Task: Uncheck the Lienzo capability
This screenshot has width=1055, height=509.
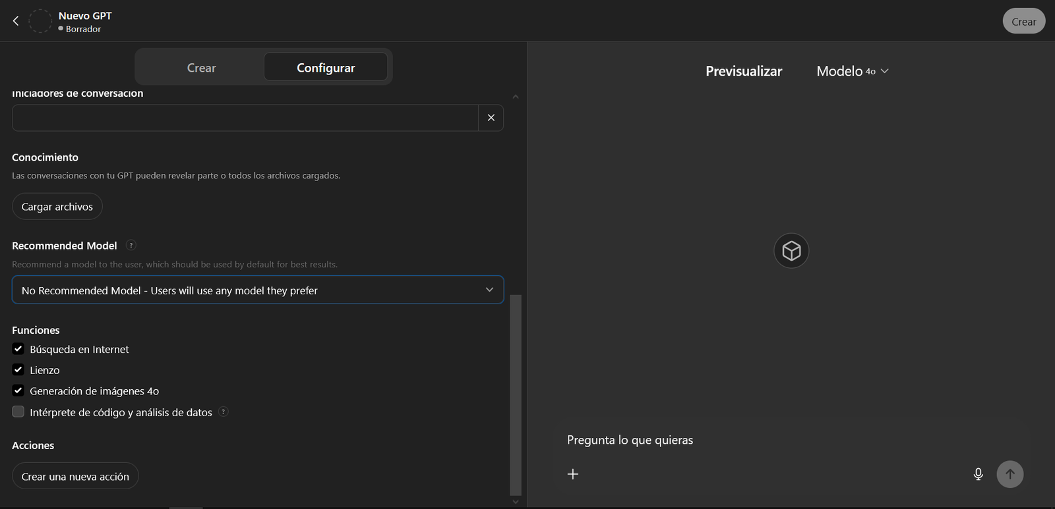Action: coord(18,370)
